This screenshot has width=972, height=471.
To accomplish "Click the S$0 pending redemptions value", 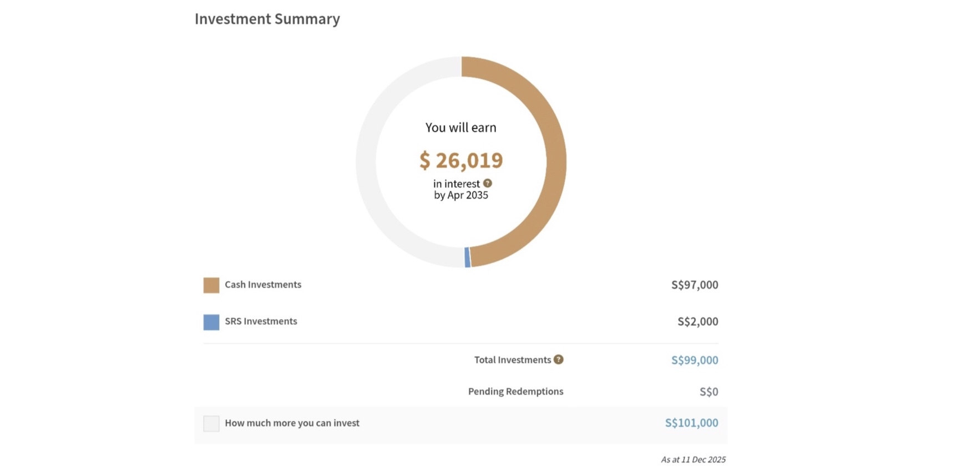I will point(708,392).
